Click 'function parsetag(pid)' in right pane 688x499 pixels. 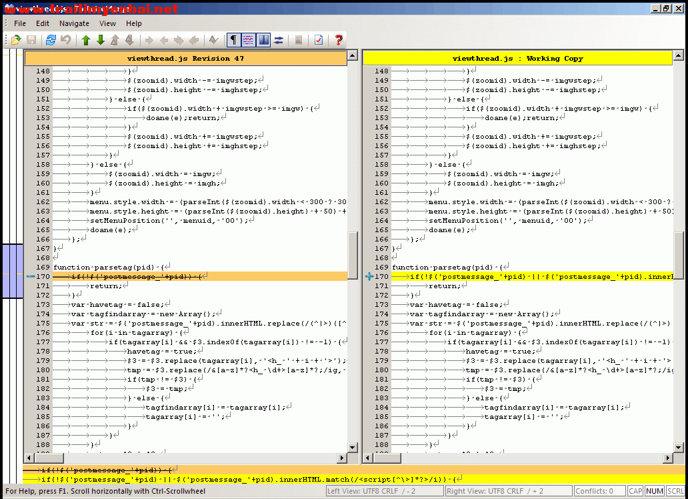click(442, 267)
